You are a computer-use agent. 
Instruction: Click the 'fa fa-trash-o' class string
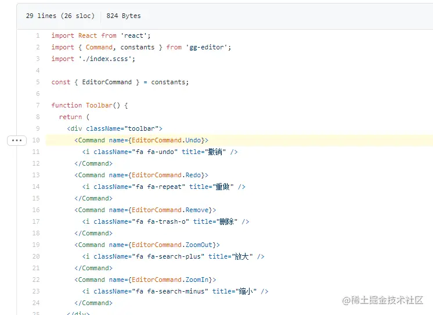160,221
